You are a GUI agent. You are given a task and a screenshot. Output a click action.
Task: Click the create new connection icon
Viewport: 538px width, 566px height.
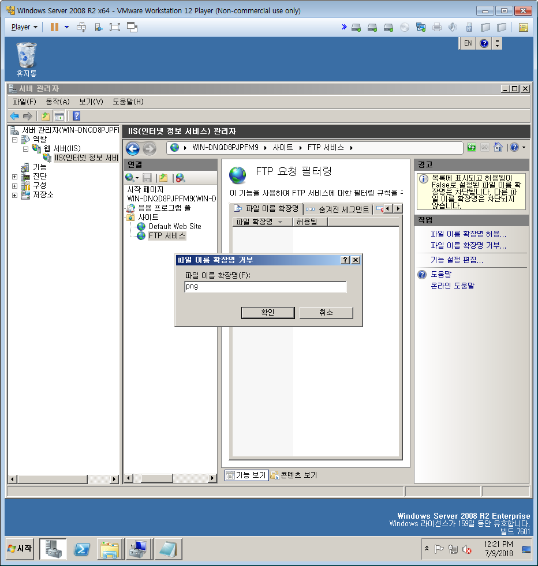click(x=132, y=178)
